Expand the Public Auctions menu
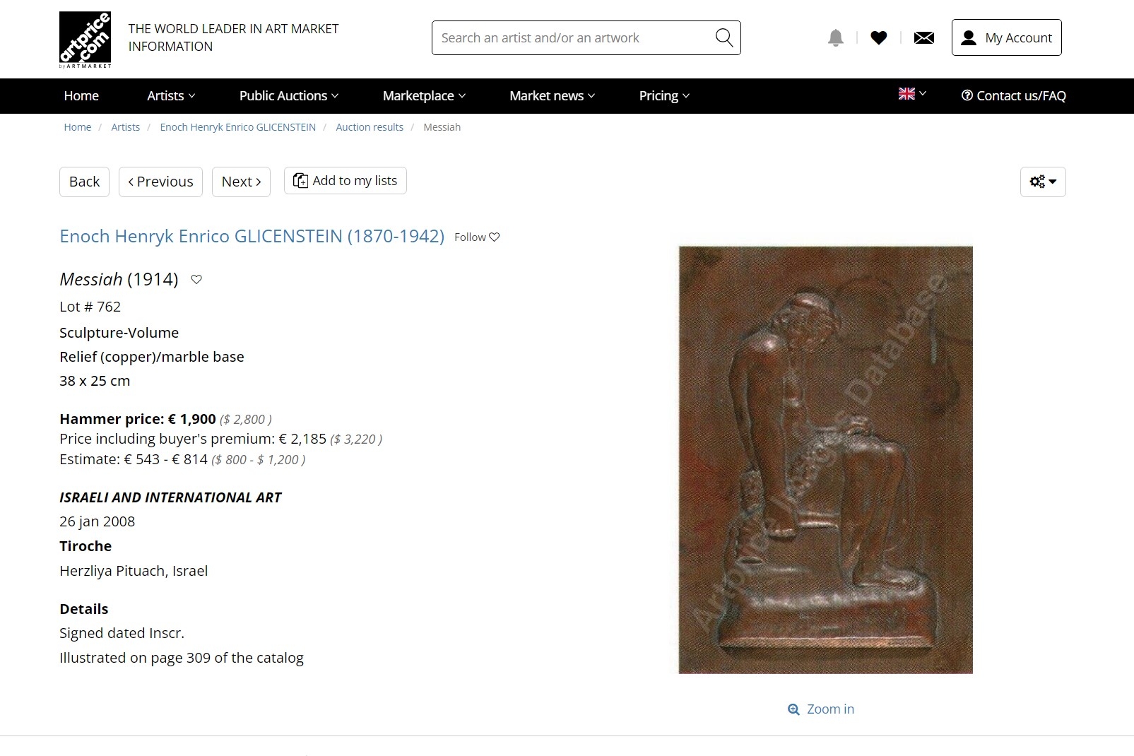The height and width of the screenshot is (756, 1134). 289,95
